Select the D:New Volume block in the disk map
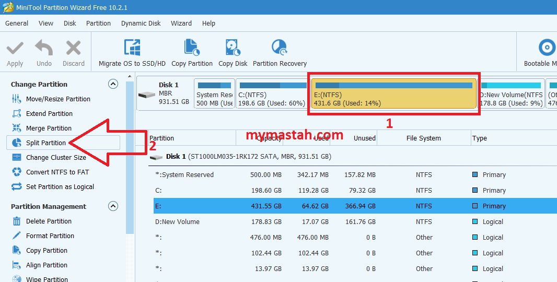Viewport: 557px width, 282px height. pyautogui.click(x=511, y=93)
